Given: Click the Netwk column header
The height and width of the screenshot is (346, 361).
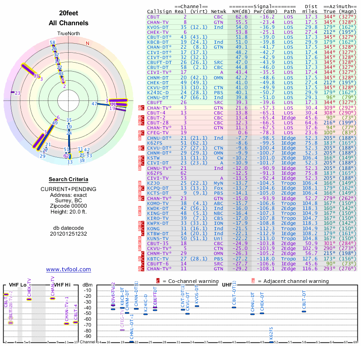Looking at the screenshot, I should pos(218,12).
